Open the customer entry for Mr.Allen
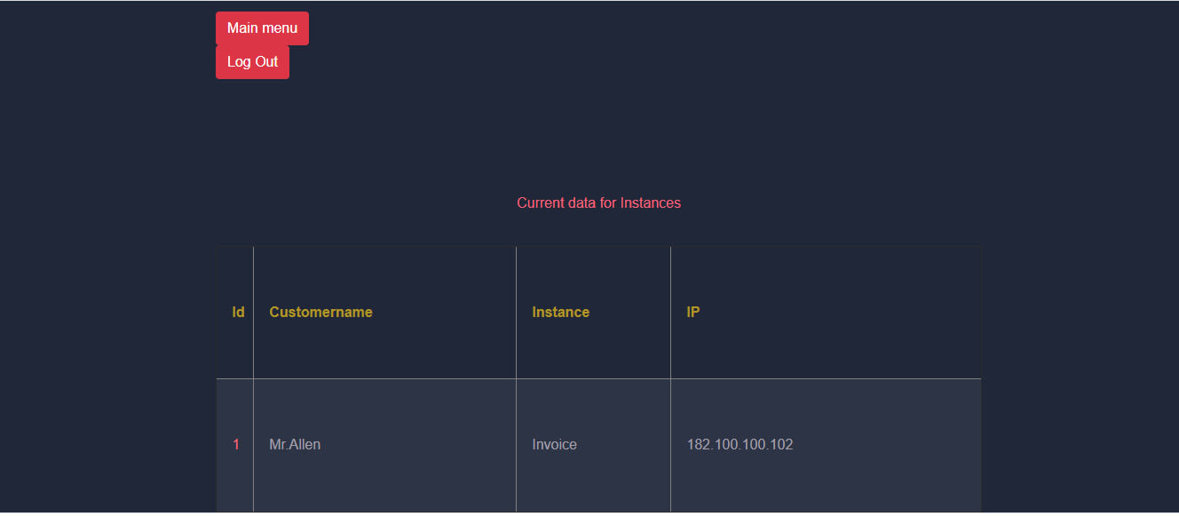This screenshot has width=1179, height=516. [x=295, y=444]
